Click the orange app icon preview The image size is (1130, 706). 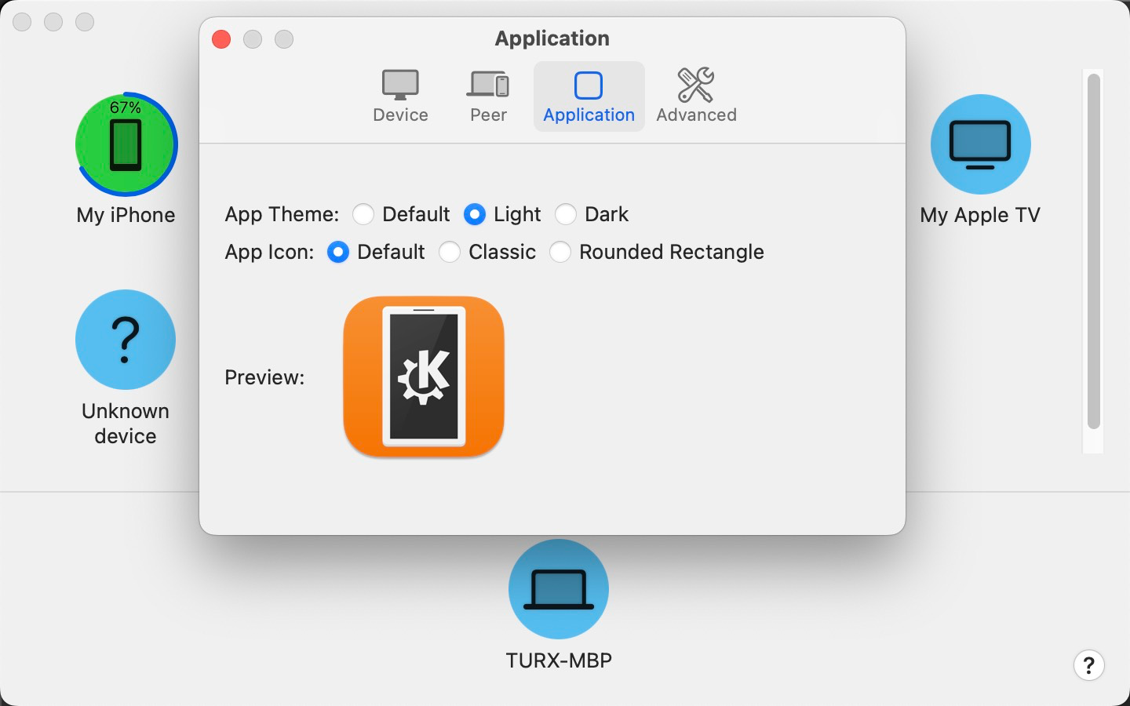tap(424, 377)
